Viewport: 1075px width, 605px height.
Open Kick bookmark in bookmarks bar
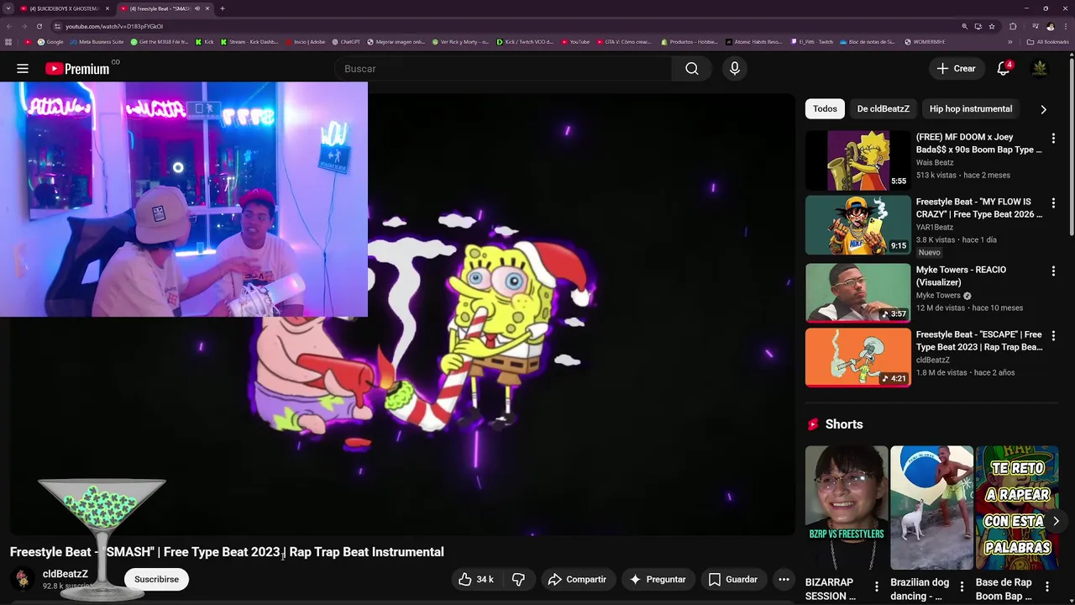click(x=205, y=42)
